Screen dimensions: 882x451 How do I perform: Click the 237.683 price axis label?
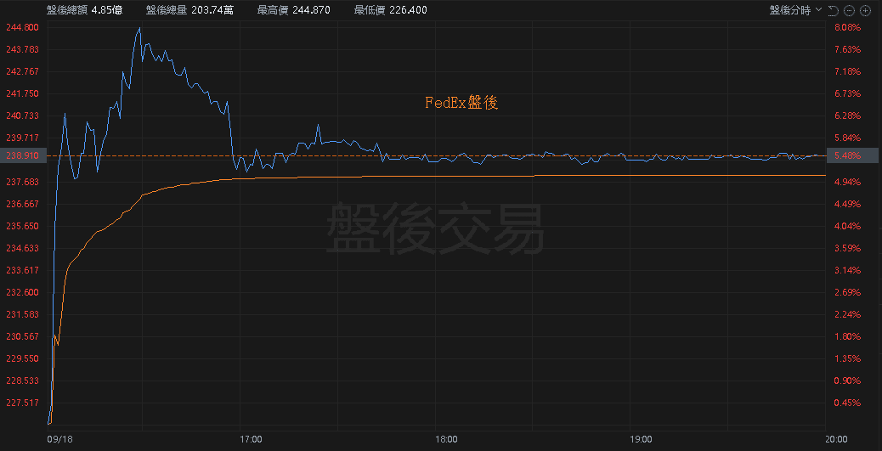coord(21,182)
